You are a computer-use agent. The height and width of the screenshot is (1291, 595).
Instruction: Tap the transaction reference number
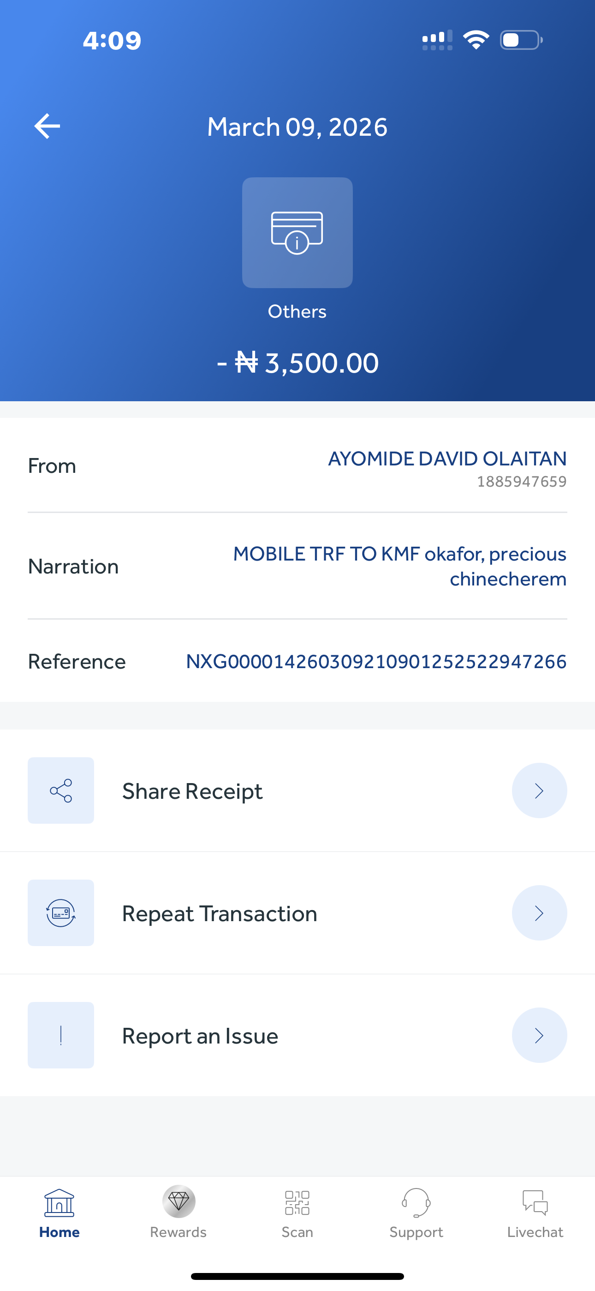pyautogui.click(x=376, y=662)
